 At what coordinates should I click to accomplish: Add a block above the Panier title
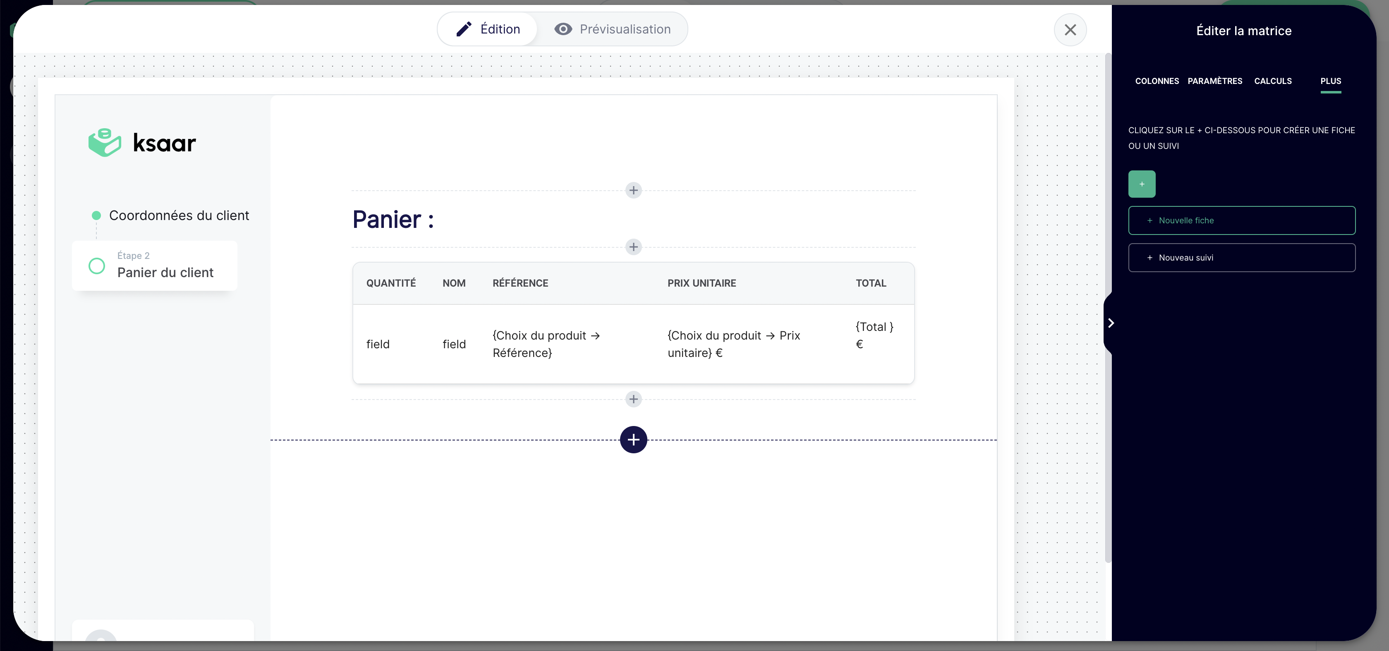click(633, 190)
